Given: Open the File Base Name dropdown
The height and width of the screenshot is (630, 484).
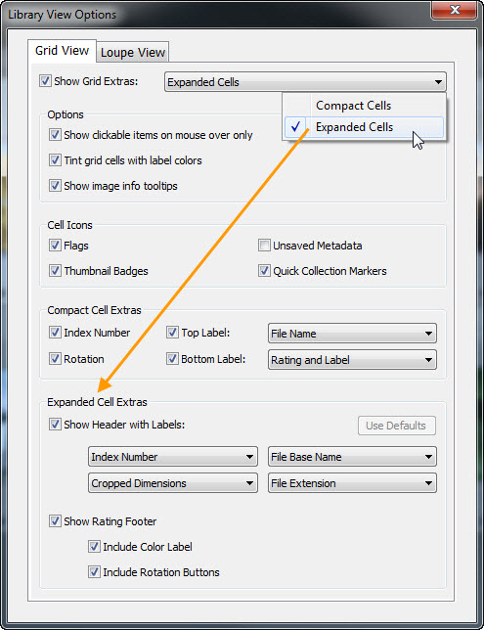Looking at the screenshot, I should [352, 457].
